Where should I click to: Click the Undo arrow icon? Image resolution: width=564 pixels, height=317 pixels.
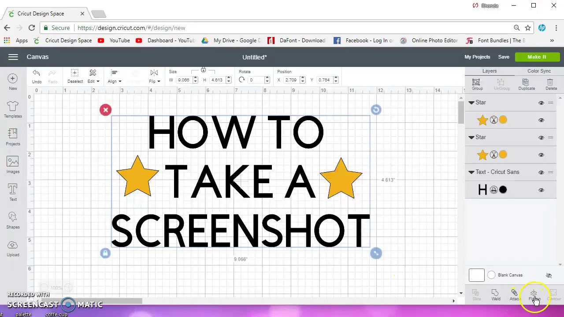(x=36, y=73)
